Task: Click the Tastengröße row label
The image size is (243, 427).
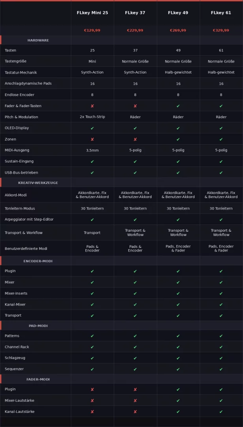Action: 15,62
